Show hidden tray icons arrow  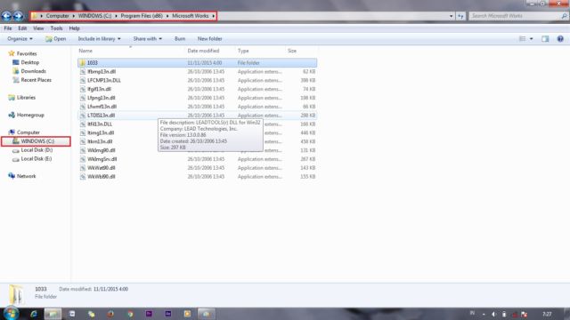(484, 314)
